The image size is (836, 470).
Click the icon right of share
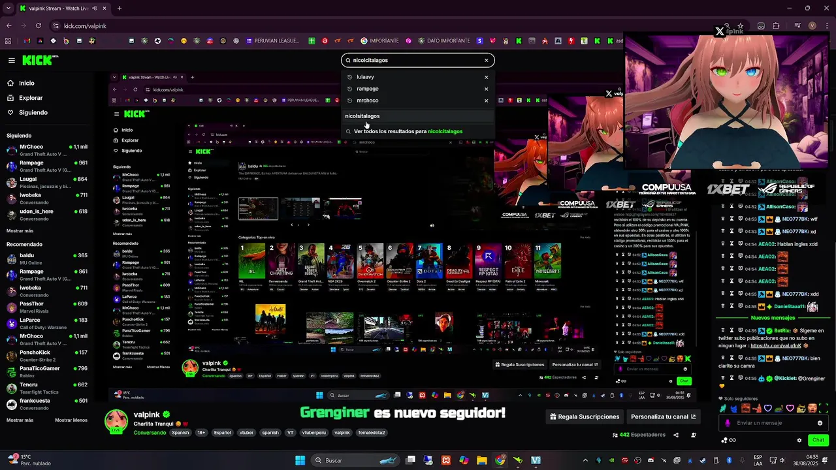coord(694,435)
